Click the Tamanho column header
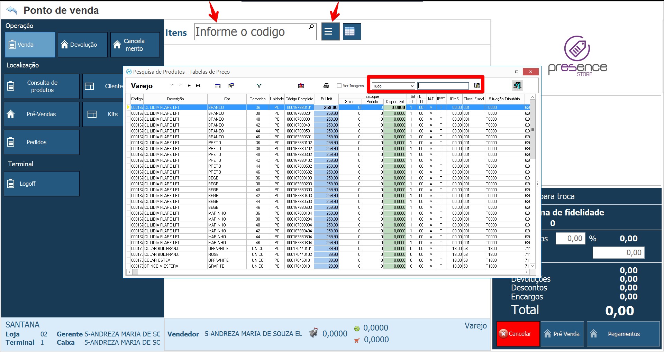This screenshot has width=664, height=352. point(258,99)
